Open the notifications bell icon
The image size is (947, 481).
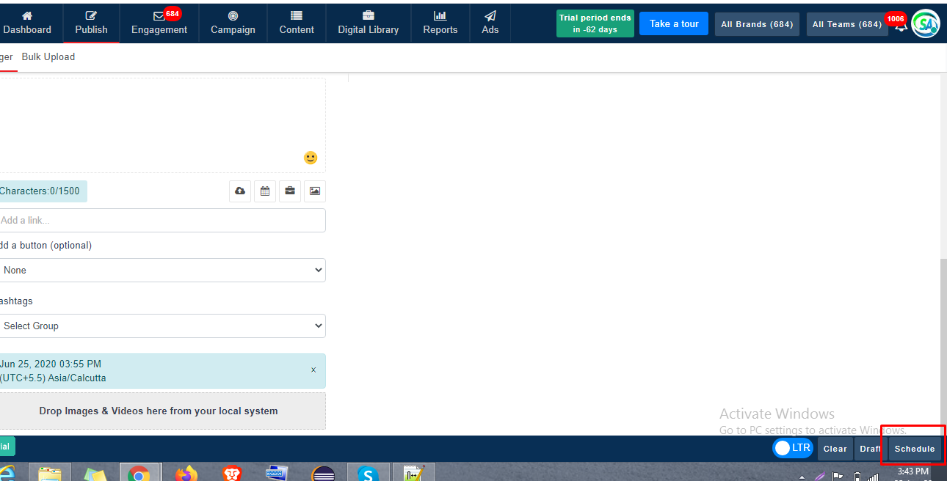pos(901,26)
